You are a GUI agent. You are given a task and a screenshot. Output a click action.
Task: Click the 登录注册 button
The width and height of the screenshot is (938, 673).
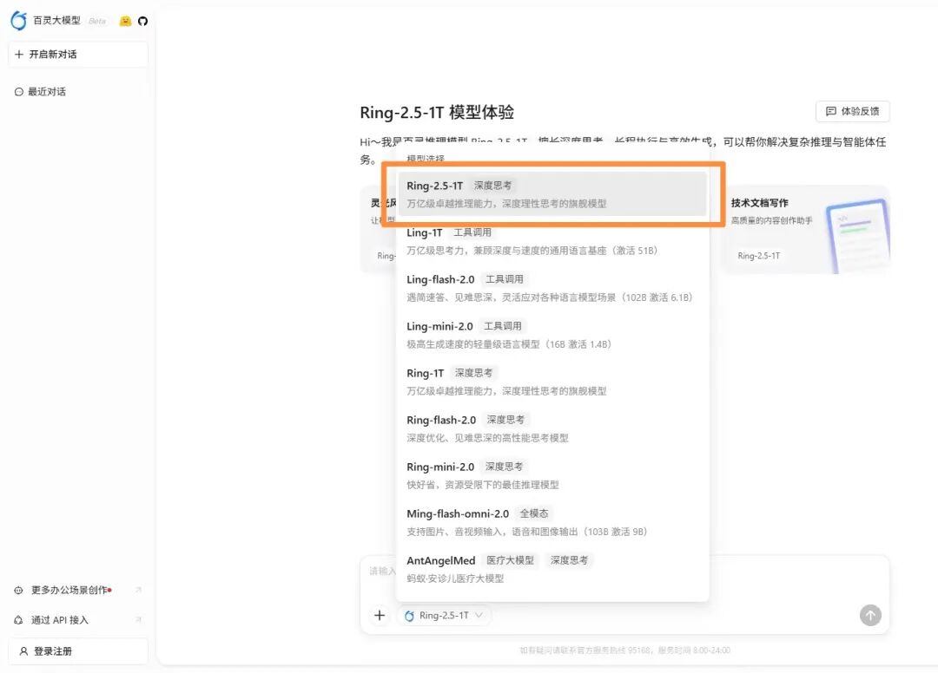(78, 651)
